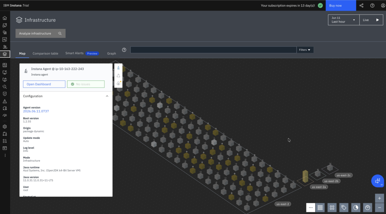This screenshot has height=214, width=386.
Task: Click the Buy now button
Action: pyautogui.click(x=341, y=5)
